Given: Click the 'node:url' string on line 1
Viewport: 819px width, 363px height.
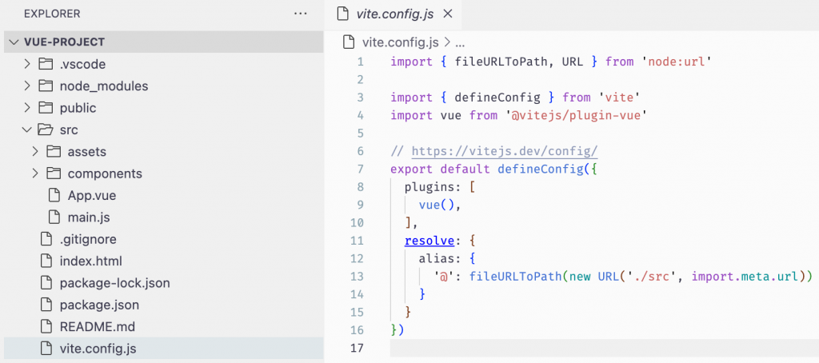Looking at the screenshot, I should pos(677,62).
